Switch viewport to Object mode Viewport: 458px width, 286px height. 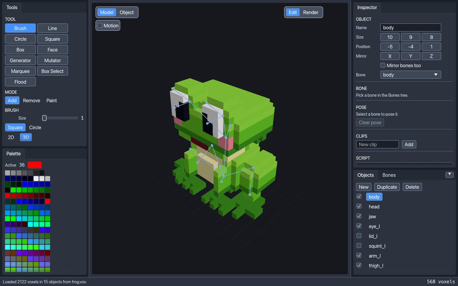tap(127, 12)
